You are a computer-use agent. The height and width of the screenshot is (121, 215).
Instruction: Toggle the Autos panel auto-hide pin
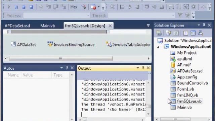click(x=67, y=68)
